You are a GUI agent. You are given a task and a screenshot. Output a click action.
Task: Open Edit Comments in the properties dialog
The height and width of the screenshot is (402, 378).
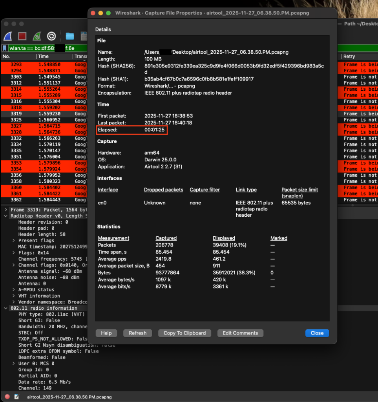pos(240,333)
